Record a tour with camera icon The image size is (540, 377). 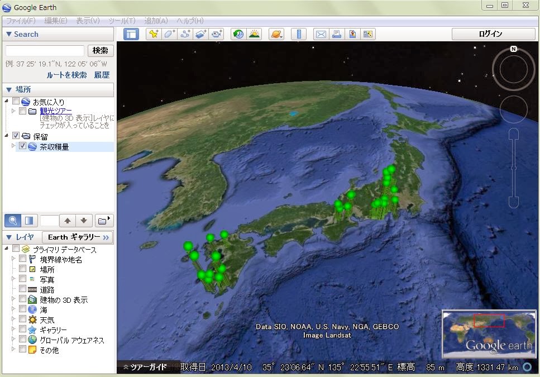click(x=217, y=34)
